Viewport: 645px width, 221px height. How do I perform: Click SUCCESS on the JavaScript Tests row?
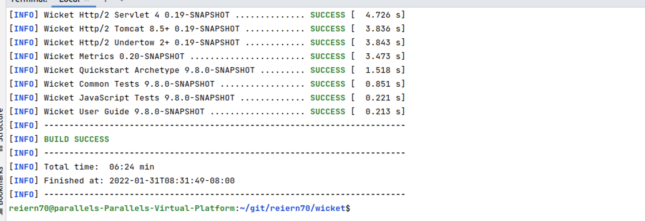[328, 98]
